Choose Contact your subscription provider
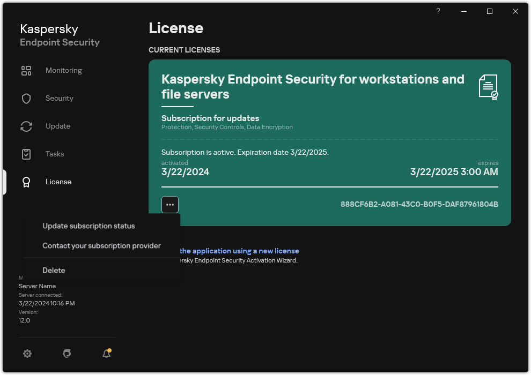The height and width of the screenshot is (375, 531). 101,245
